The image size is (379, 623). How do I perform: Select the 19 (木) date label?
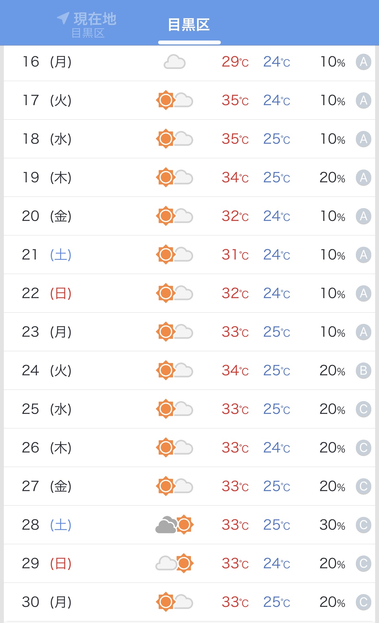tap(47, 178)
